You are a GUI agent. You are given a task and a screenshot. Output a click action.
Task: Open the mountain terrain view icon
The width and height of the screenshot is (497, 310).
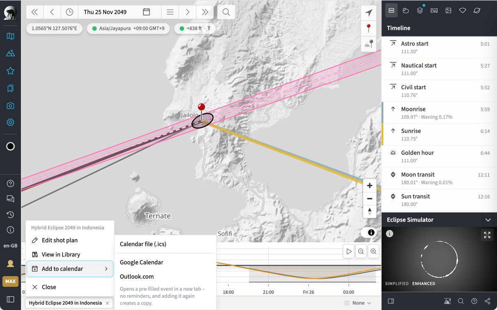click(10, 53)
